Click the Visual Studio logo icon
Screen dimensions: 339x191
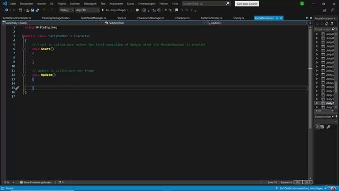pyautogui.click(x=4, y=4)
